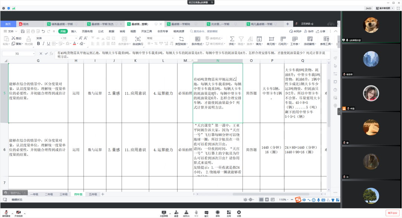
Task: Collapse the ribbon with the chevron
Action: (x=336, y=31)
